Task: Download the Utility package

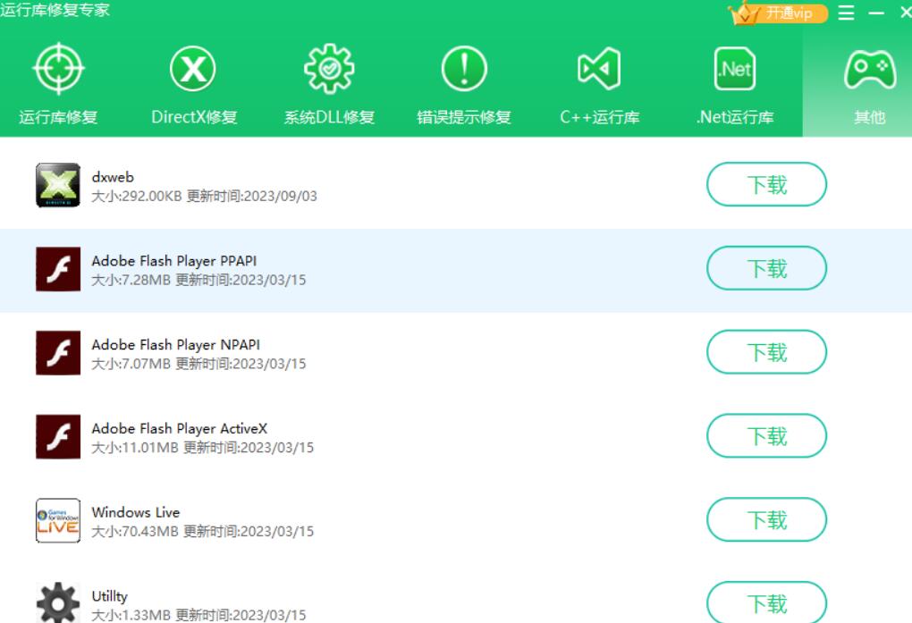Action: point(766,602)
